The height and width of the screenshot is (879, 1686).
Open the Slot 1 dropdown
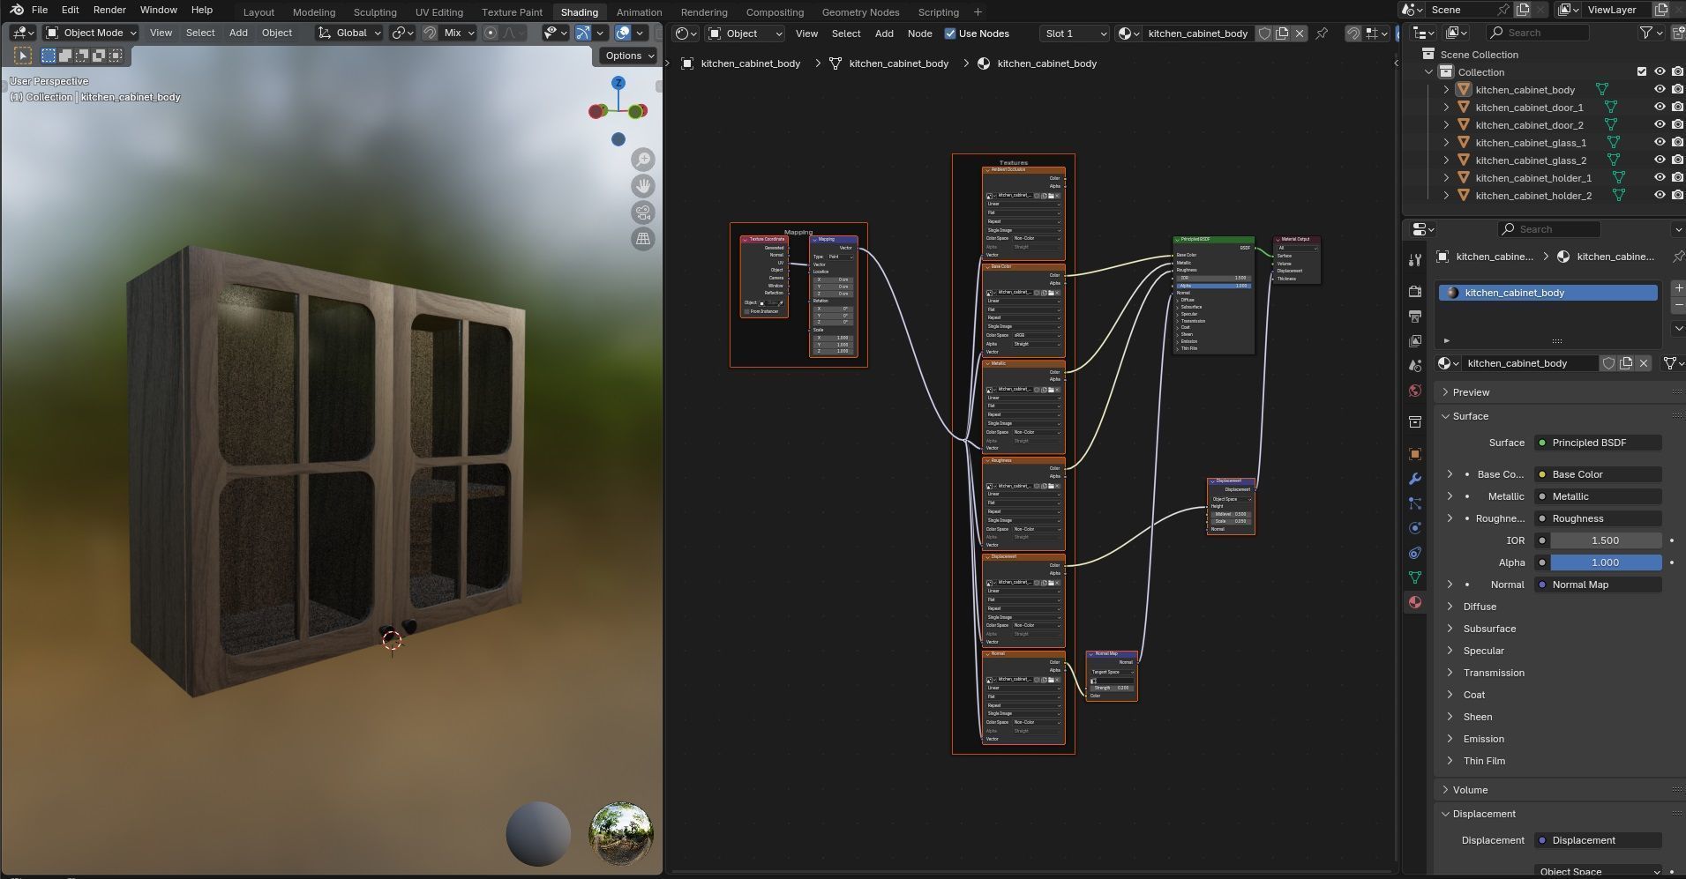pos(1075,34)
